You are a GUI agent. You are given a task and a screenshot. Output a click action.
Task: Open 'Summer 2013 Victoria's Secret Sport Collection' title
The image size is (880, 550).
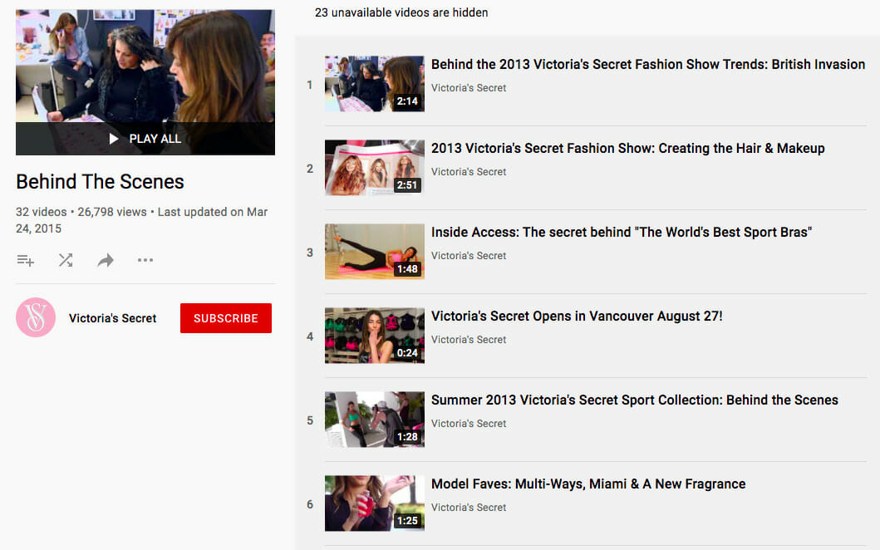635,400
